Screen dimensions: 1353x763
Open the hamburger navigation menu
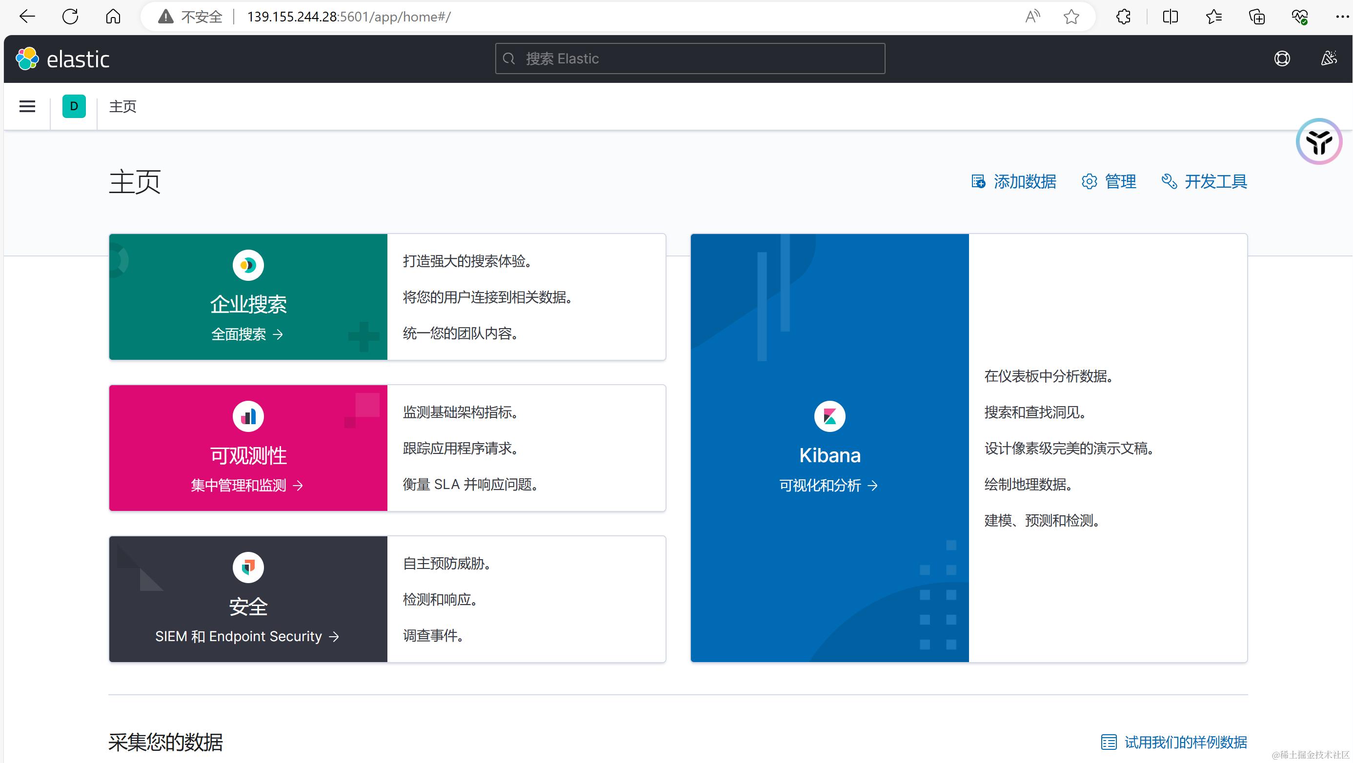[27, 106]
